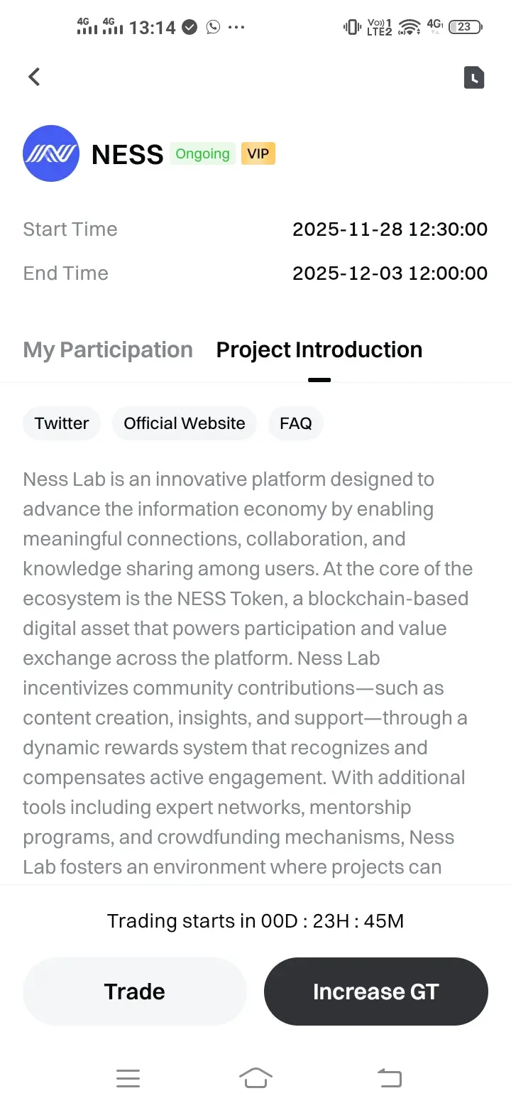Tap the NESS token logo
This screenshot has height=1108, width=511.
tap(51, 153)
